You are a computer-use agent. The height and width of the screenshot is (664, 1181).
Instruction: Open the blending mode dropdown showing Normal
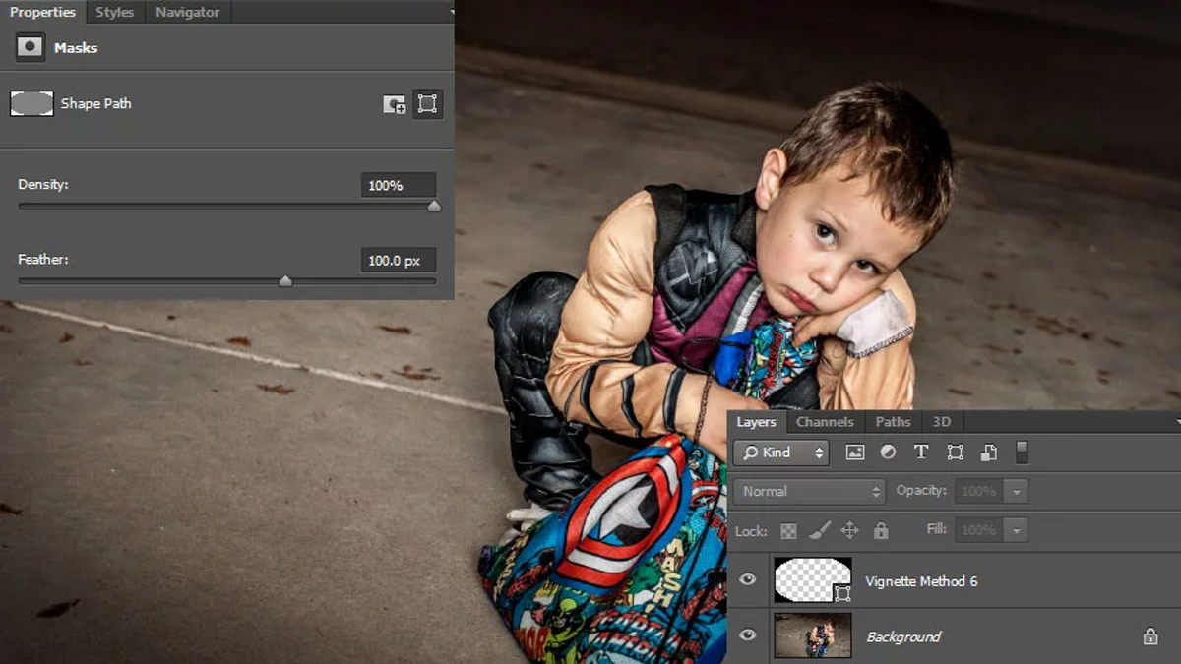(x=807, y=490)
